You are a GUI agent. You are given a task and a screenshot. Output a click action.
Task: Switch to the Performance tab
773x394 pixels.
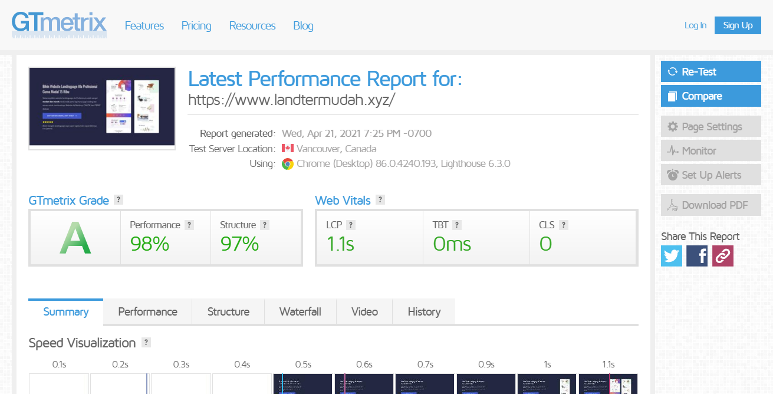pyautogui.click(x=148, y=311)
